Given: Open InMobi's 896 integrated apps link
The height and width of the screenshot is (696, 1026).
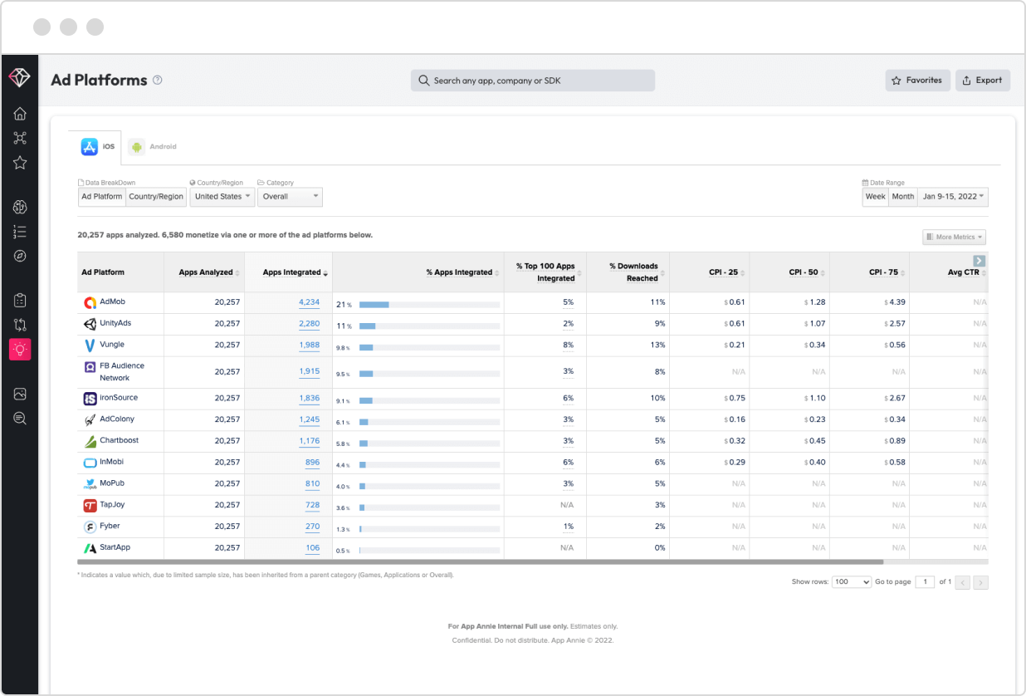Looking at the screenshot, I should coord(312,463).
